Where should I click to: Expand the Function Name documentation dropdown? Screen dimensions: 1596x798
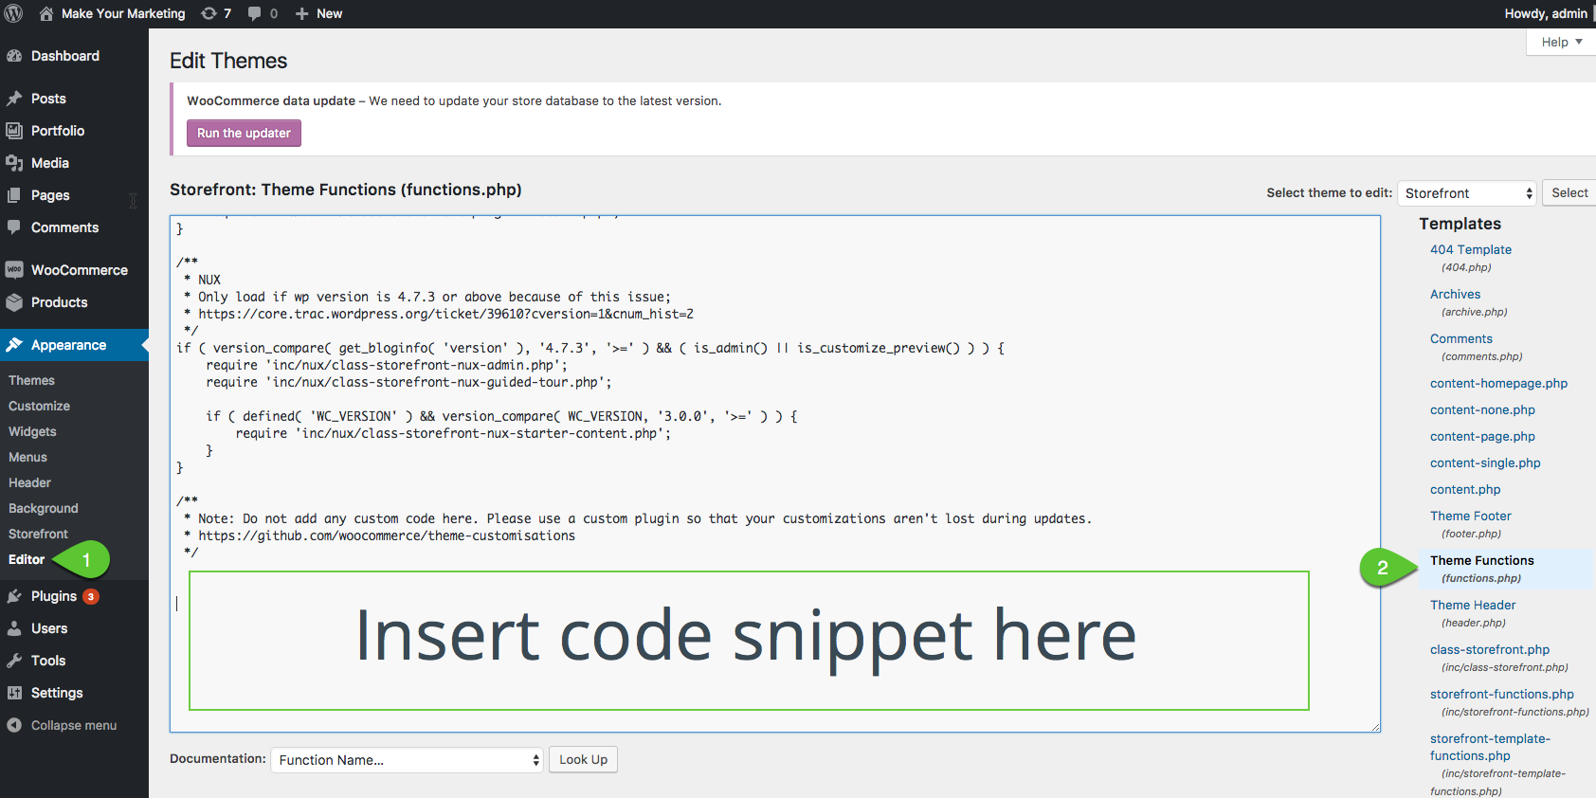[407, 760]
